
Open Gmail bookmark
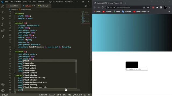pyautogui.click(x=97, y=11)
